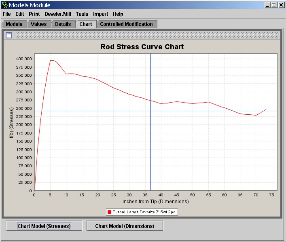286x242 pixels.
Task: Open the File menu
Action: point(7,14)
